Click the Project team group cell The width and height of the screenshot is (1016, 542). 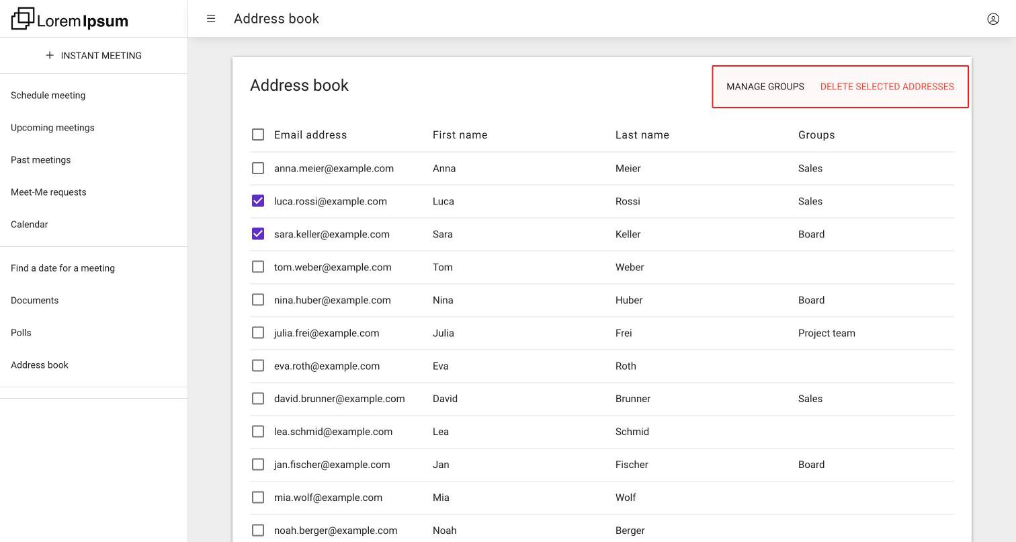[827, 334]
